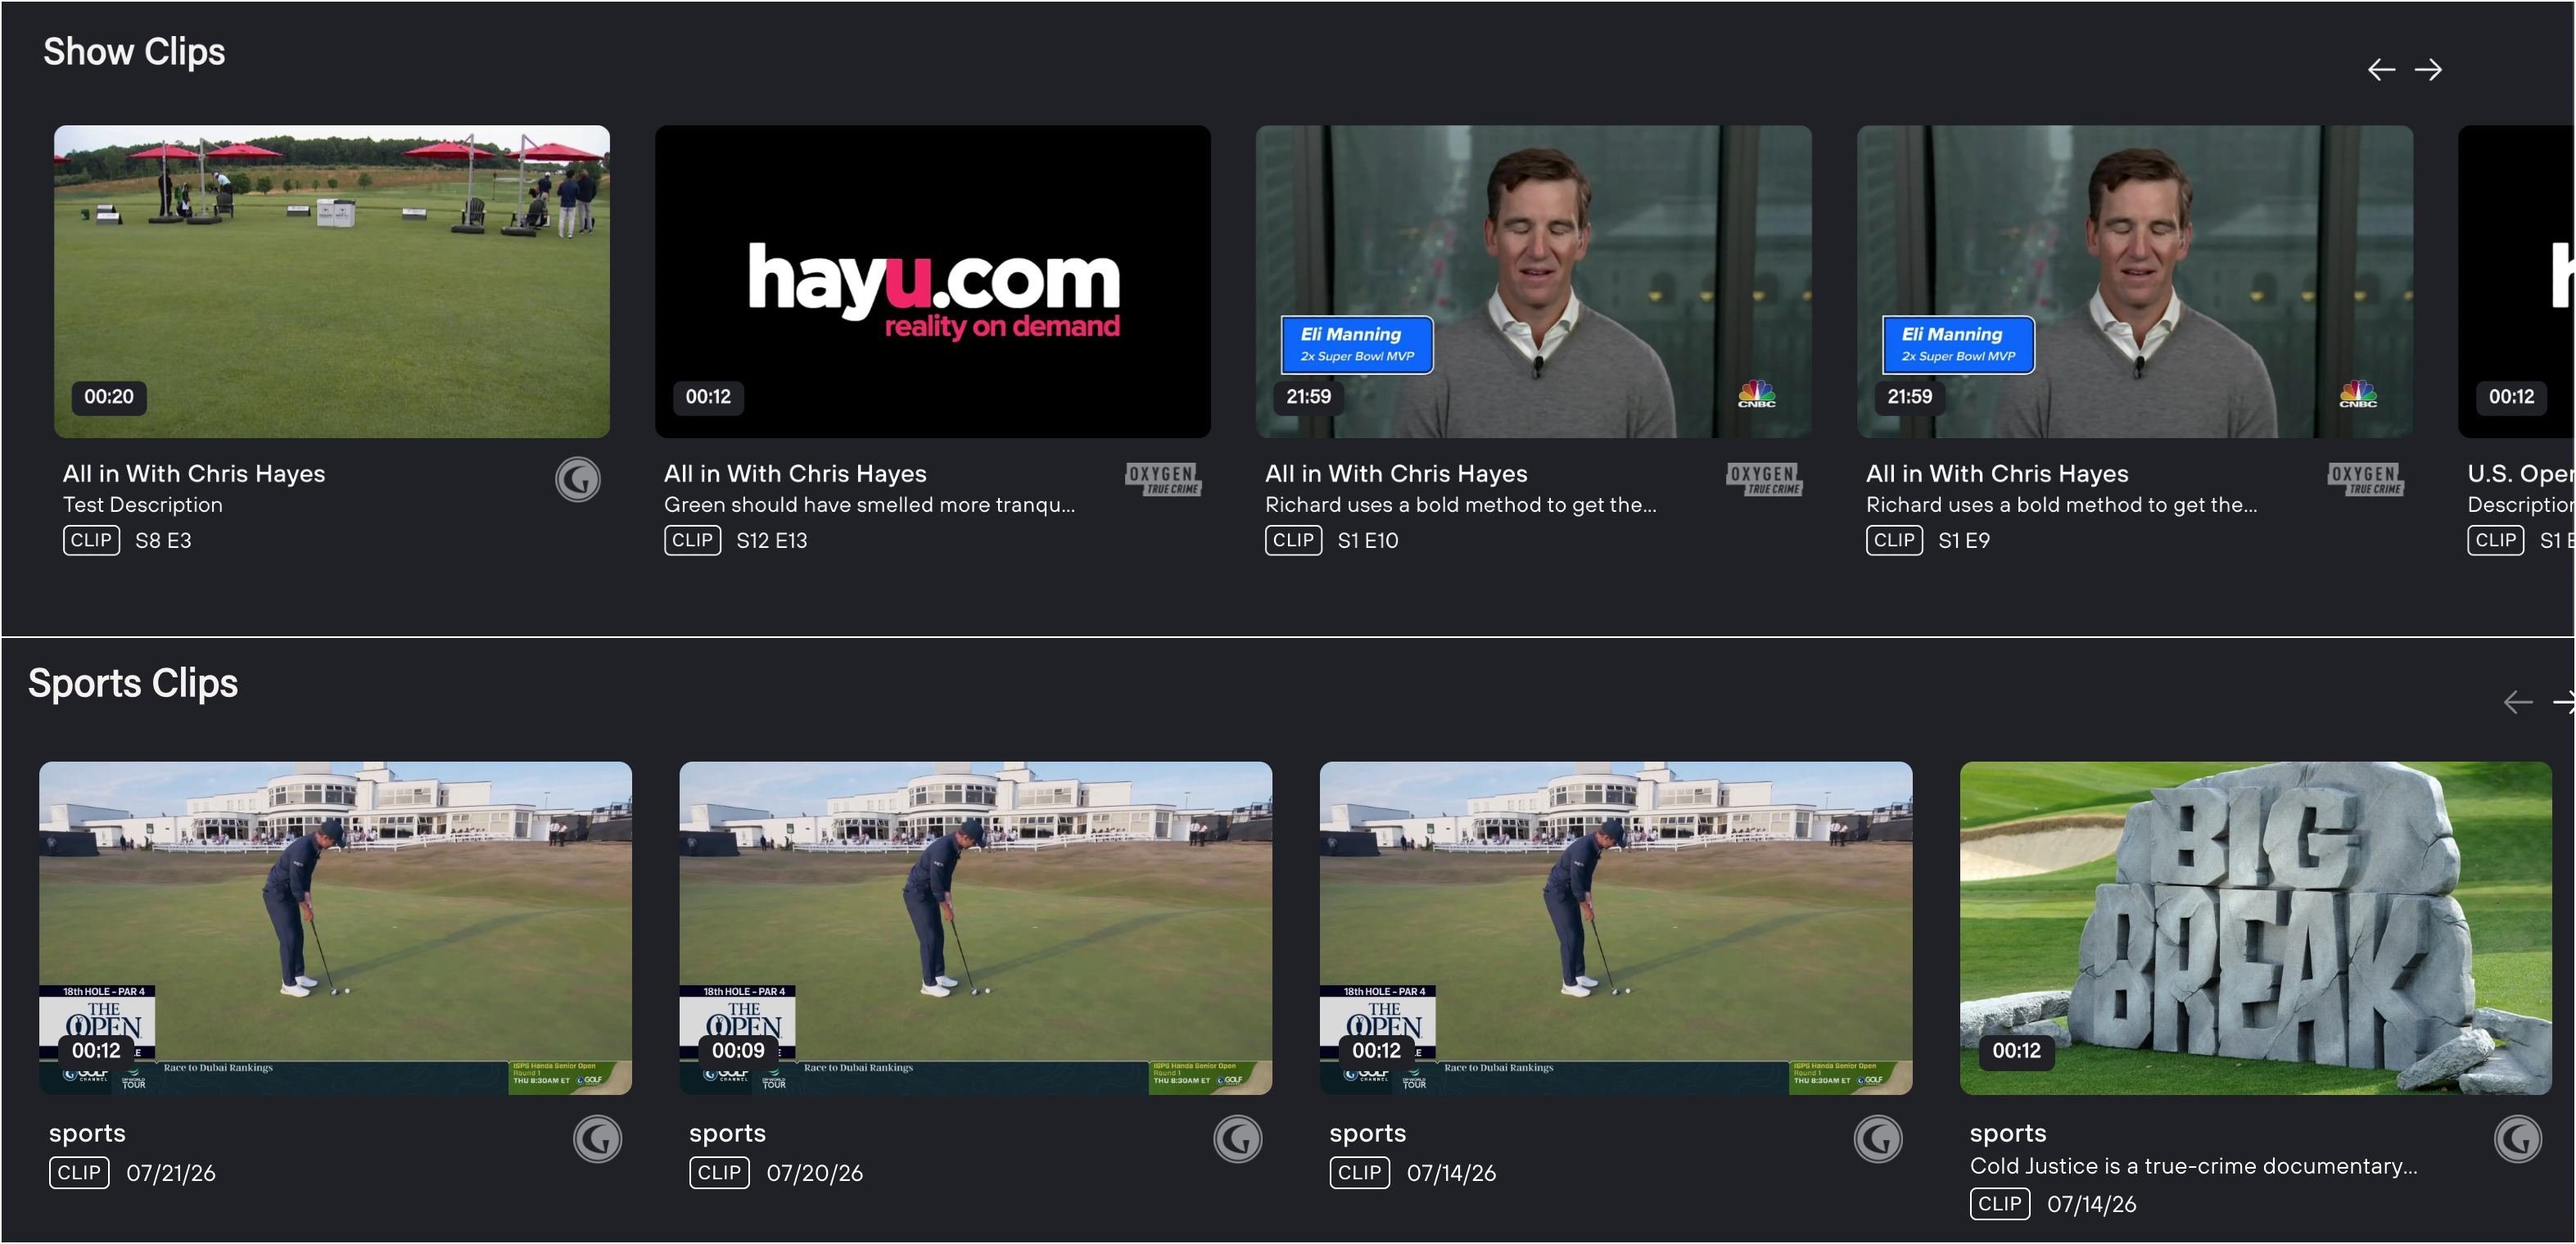This screenshot has height=1244, width=2576.
Task: Click the Sports Clips previous arrow
Action: (2518, 702)
